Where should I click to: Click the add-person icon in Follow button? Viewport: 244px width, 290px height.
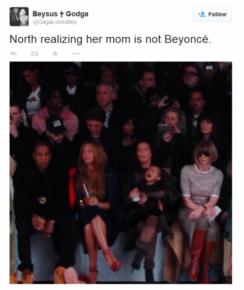pyautogui.click(x=202, y=14)
